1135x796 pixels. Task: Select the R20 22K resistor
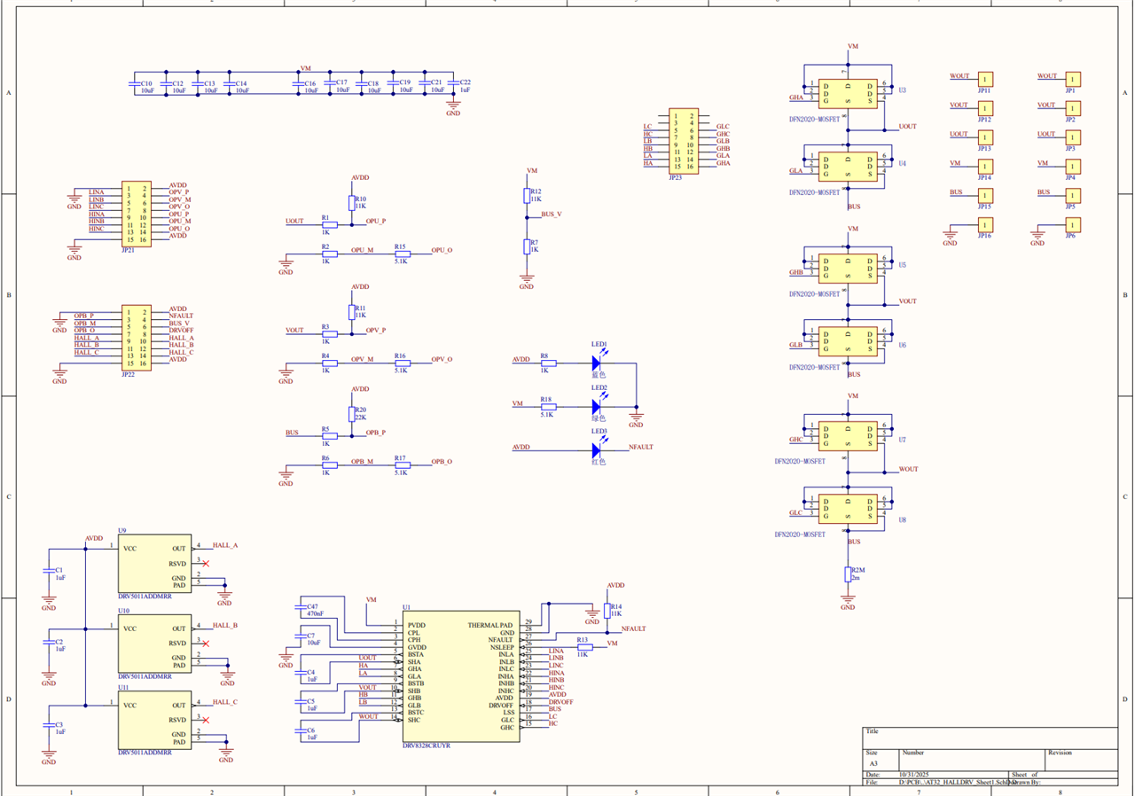[x=352, y=414]
